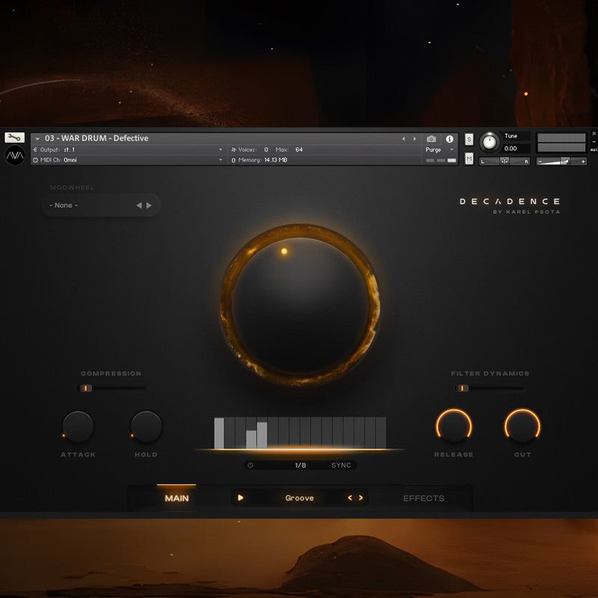Click the Tune knob
Image resolution: width=598 pixels, height=598 pixels.
[490, 142]
